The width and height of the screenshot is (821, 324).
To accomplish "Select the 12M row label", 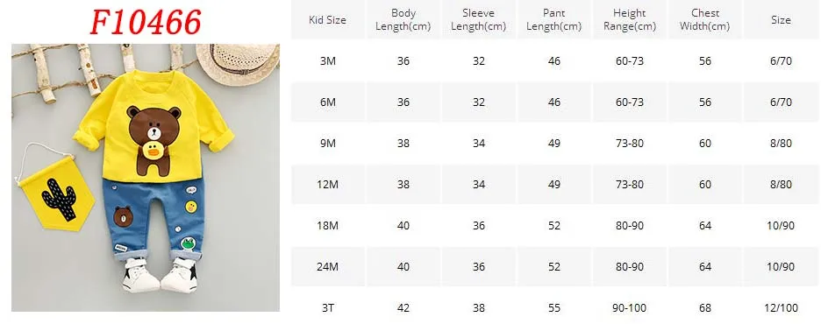I will pos(328,185).
